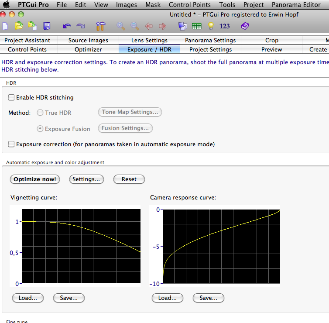Switch to the Create Panorama tab
The width and height of the screenshot is (329, 323).
316,49
